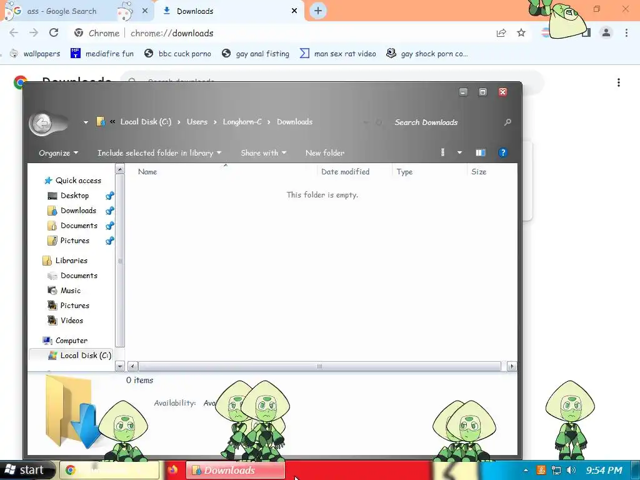Open Users breadcrumb in address bar
This screenshot has width=640, height=480.
[x=197, y=122]
